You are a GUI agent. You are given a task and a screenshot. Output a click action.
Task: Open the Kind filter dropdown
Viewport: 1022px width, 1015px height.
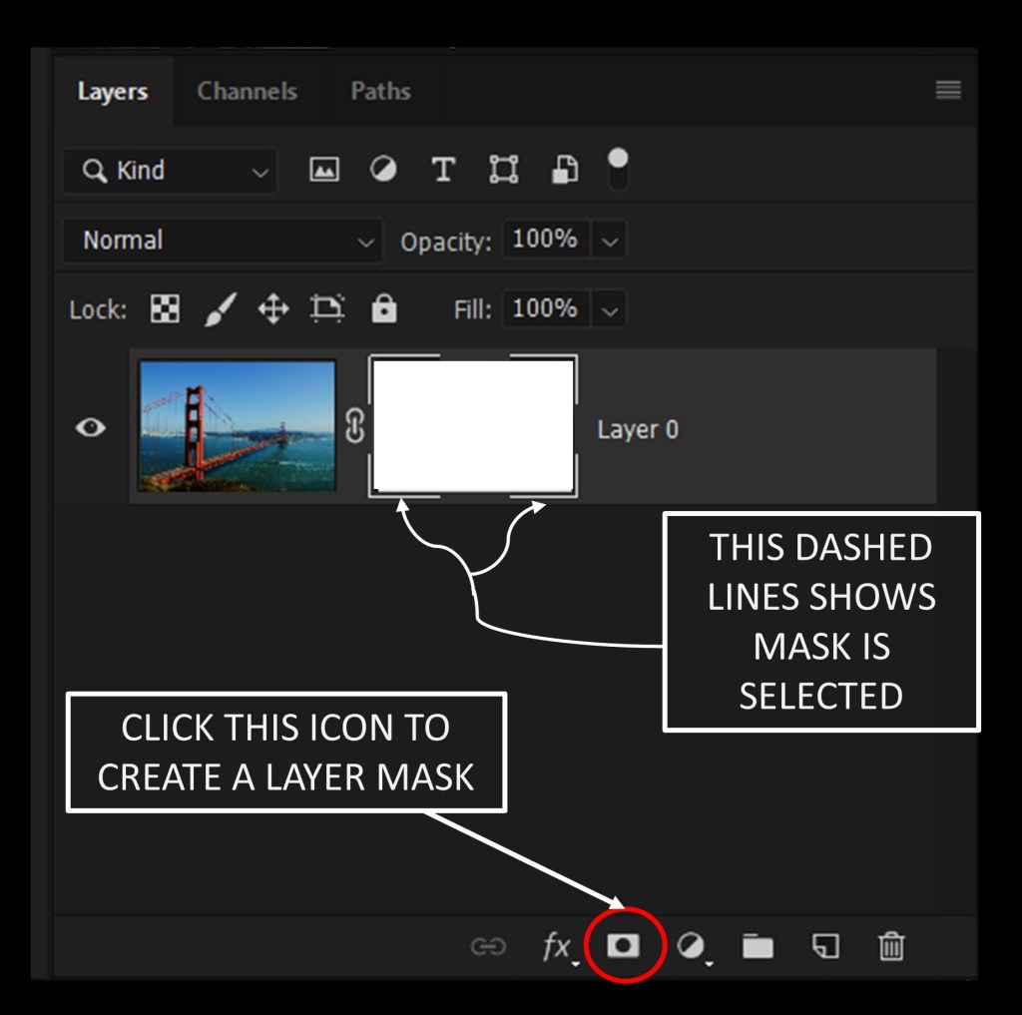click(170, 171)
